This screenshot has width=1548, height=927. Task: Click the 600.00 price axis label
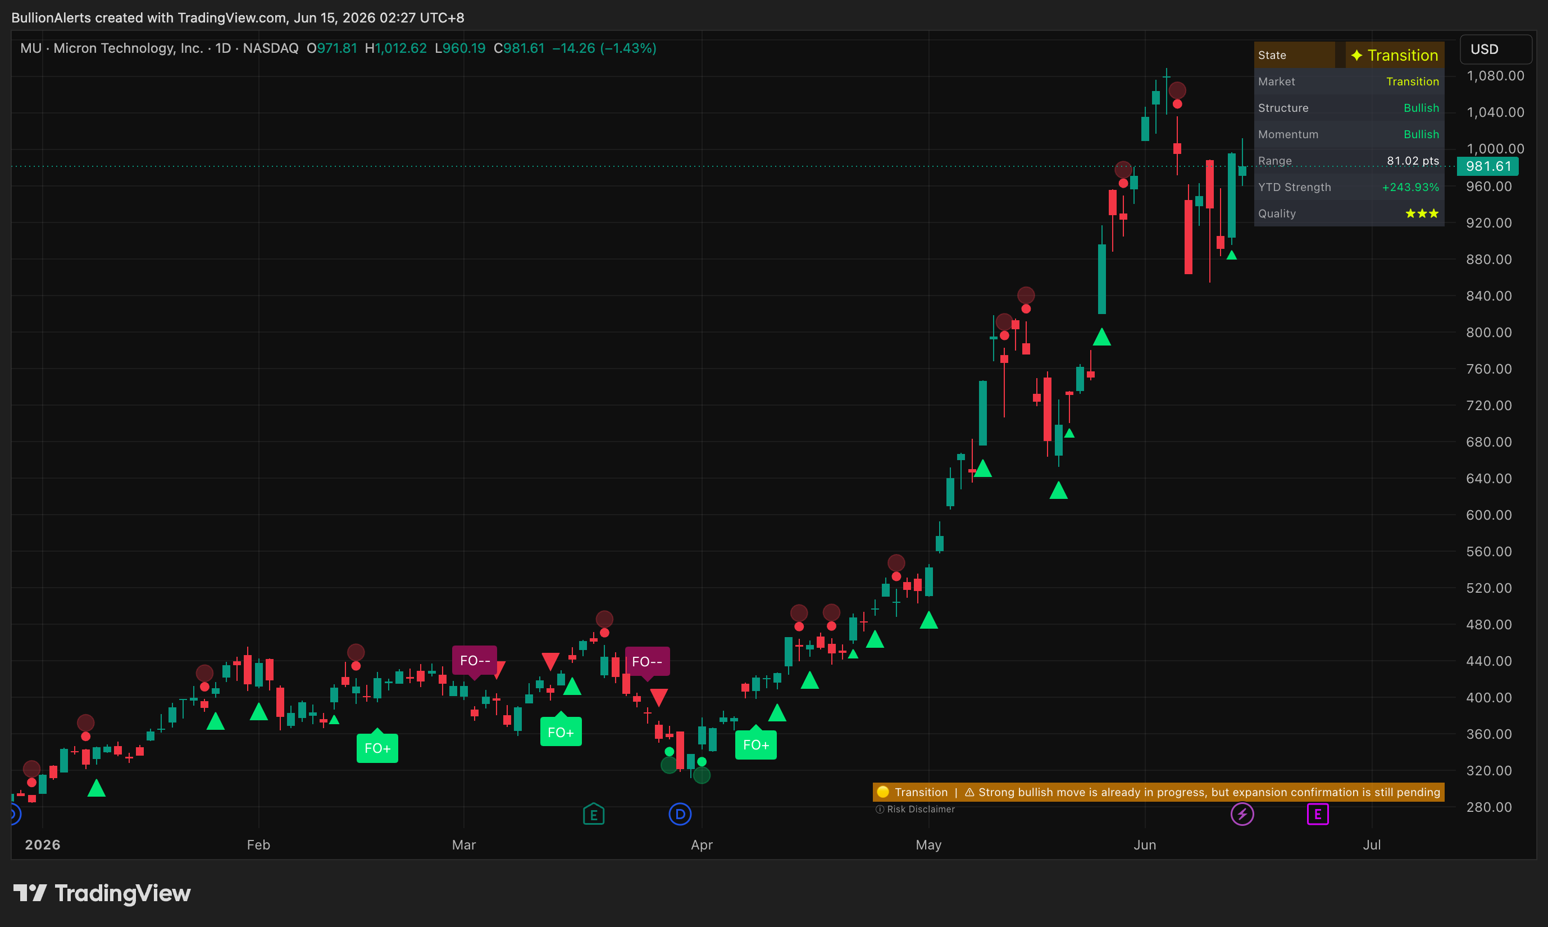(x=1488, y=515)
